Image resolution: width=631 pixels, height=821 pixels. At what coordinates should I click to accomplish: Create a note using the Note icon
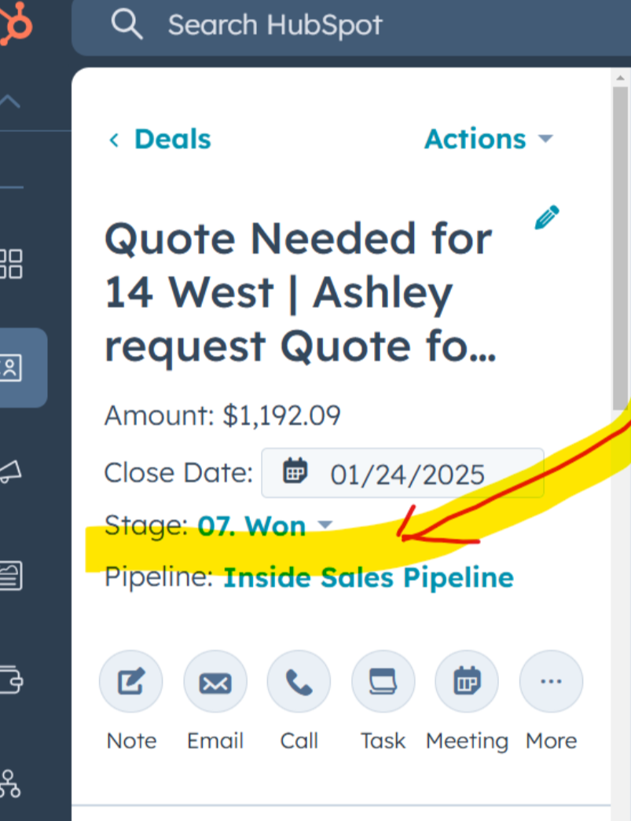130,681
